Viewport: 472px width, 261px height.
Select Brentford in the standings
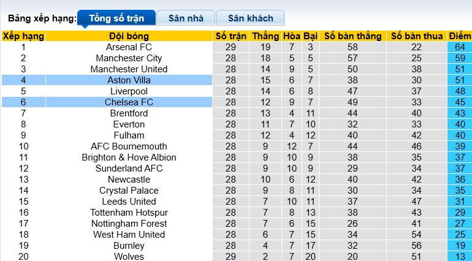(x=129, y=113)
